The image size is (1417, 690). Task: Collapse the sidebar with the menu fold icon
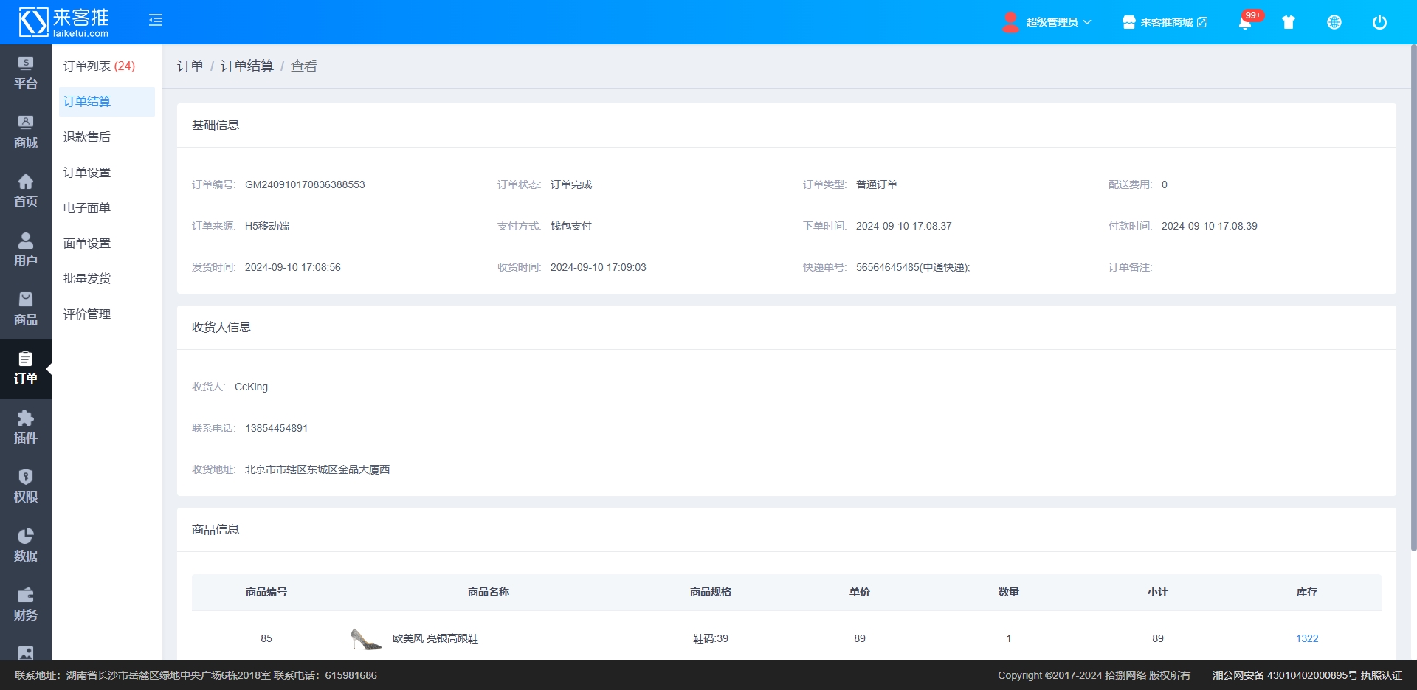(x=156, y=21)
